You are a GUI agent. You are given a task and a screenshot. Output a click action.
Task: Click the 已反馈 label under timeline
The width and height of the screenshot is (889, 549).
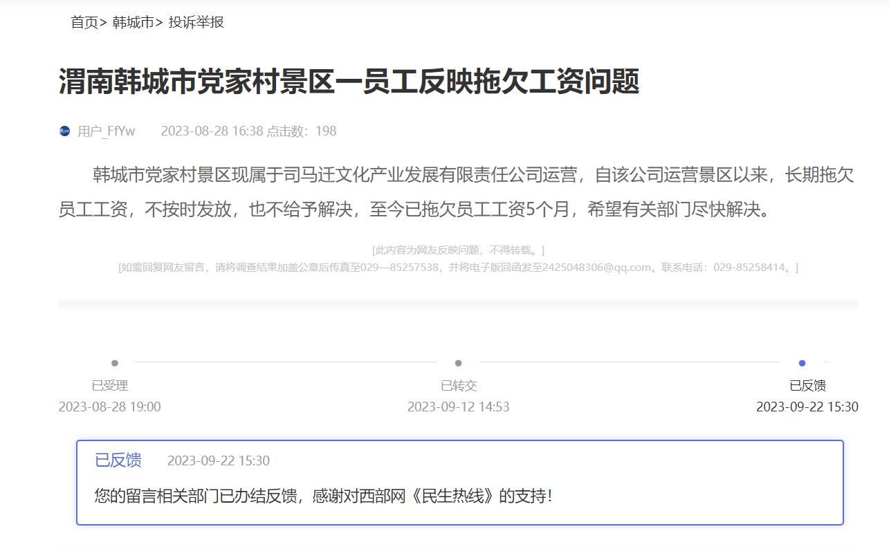807,386
